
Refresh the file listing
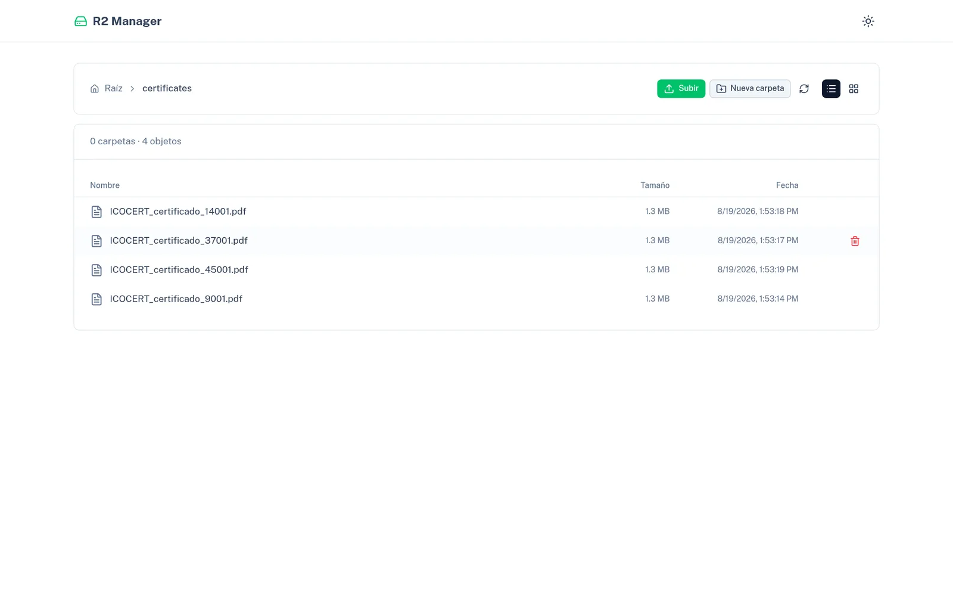point(804,89)
